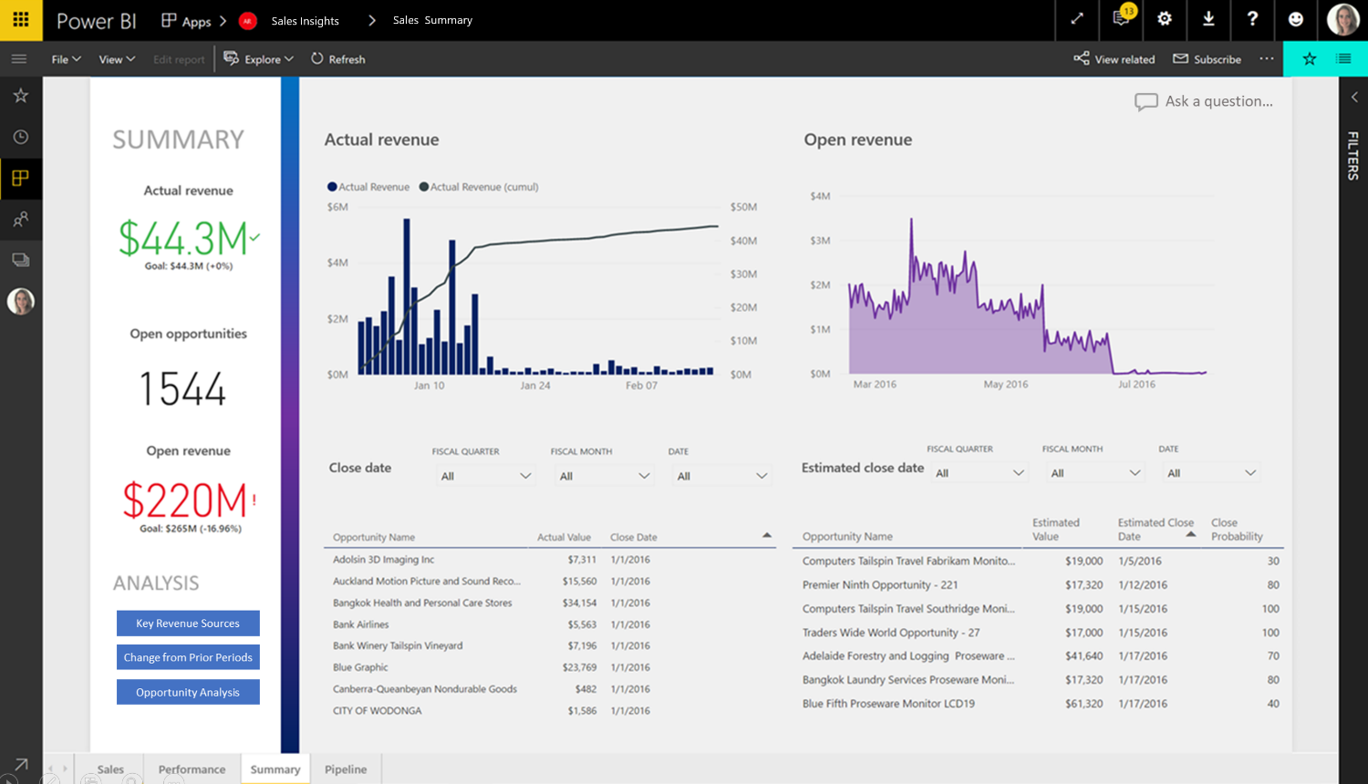Click the Opportunity Analysis button
This screenshot has width=1368, height=784.
(x=188, y=692)
